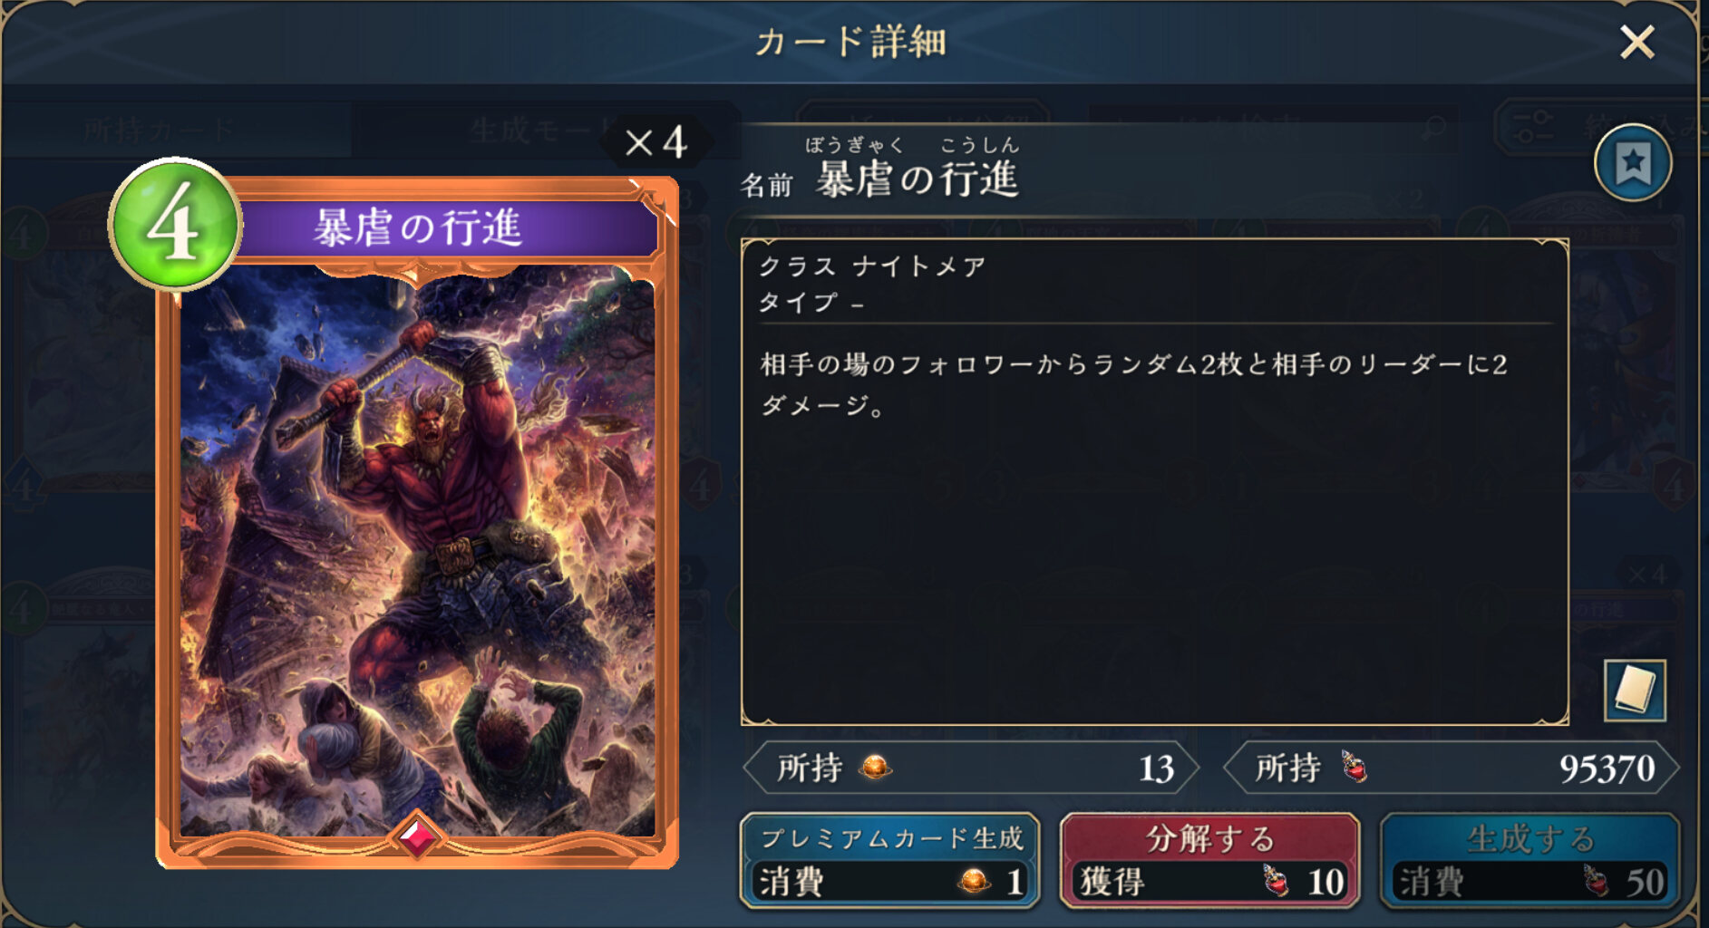Click the 生成する create button

click(1529, 860)
